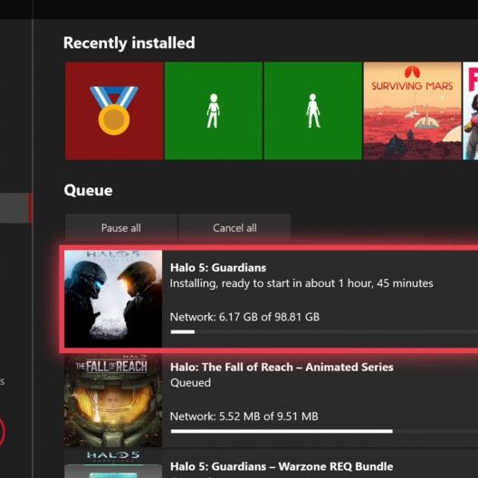This screenshot has width=478, height=478.
Task: Open the first green avatar tile
Action: [x=214, y=111]
